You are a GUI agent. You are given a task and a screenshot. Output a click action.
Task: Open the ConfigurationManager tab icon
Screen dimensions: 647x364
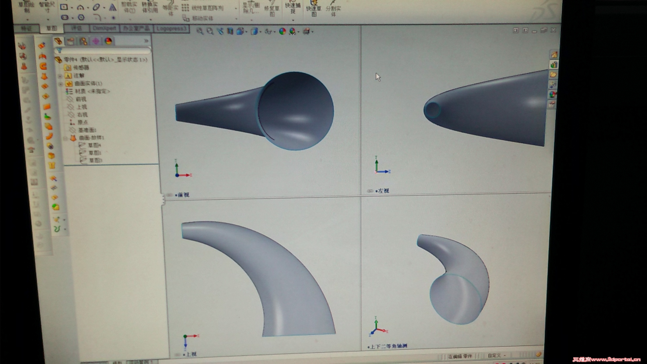coord(83,41)
